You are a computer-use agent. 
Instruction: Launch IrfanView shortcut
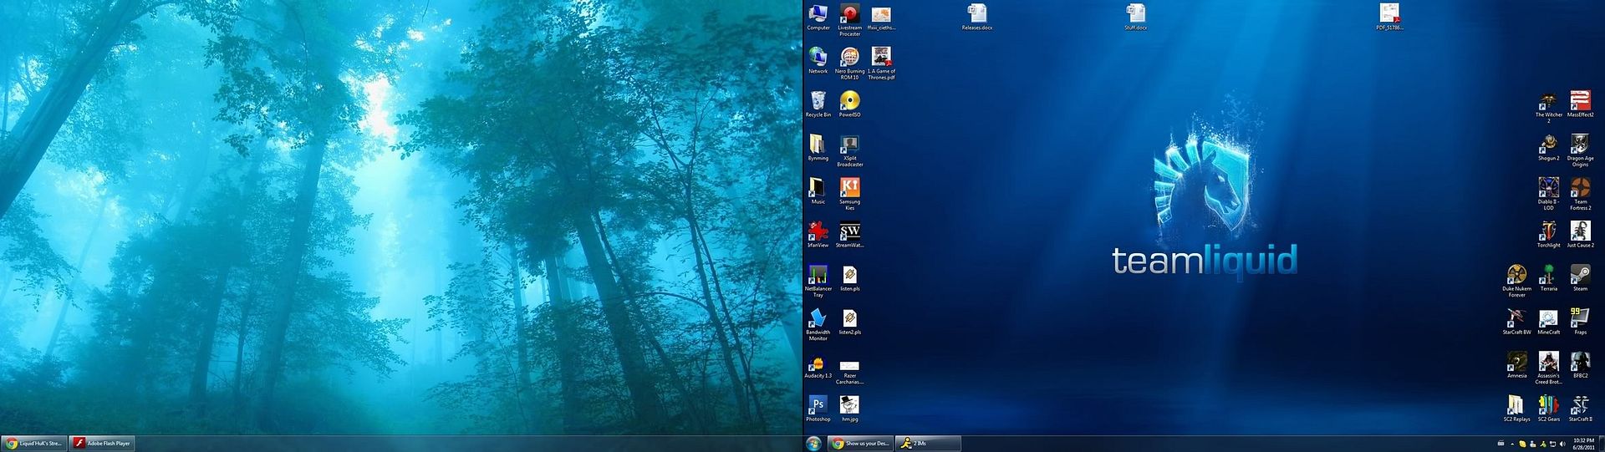(x=818, y=235)
